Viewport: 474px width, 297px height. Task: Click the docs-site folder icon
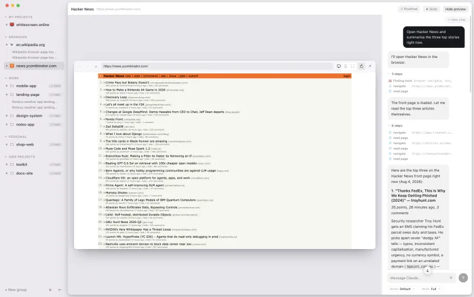tap(12, 173)
